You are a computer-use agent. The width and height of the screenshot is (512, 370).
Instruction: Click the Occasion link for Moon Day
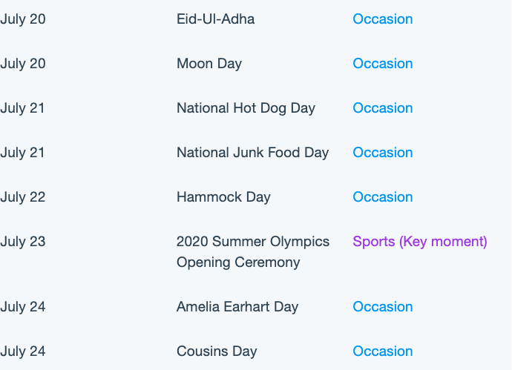coord(383,63)
